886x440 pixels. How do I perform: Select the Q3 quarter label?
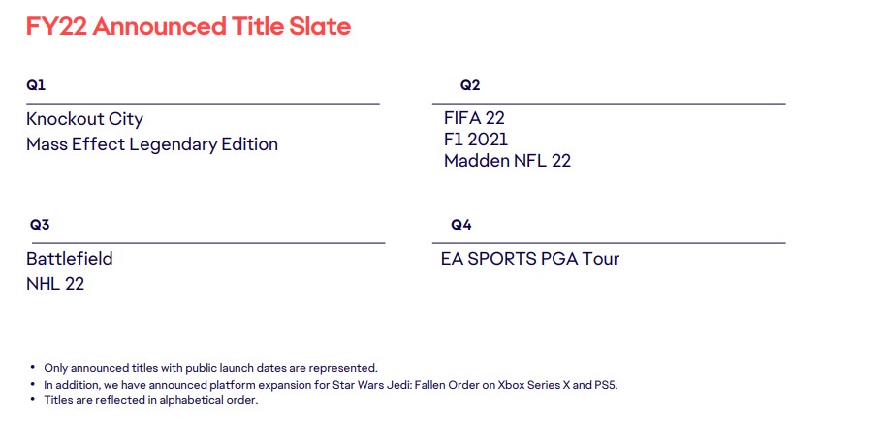[x=40, y=225]
